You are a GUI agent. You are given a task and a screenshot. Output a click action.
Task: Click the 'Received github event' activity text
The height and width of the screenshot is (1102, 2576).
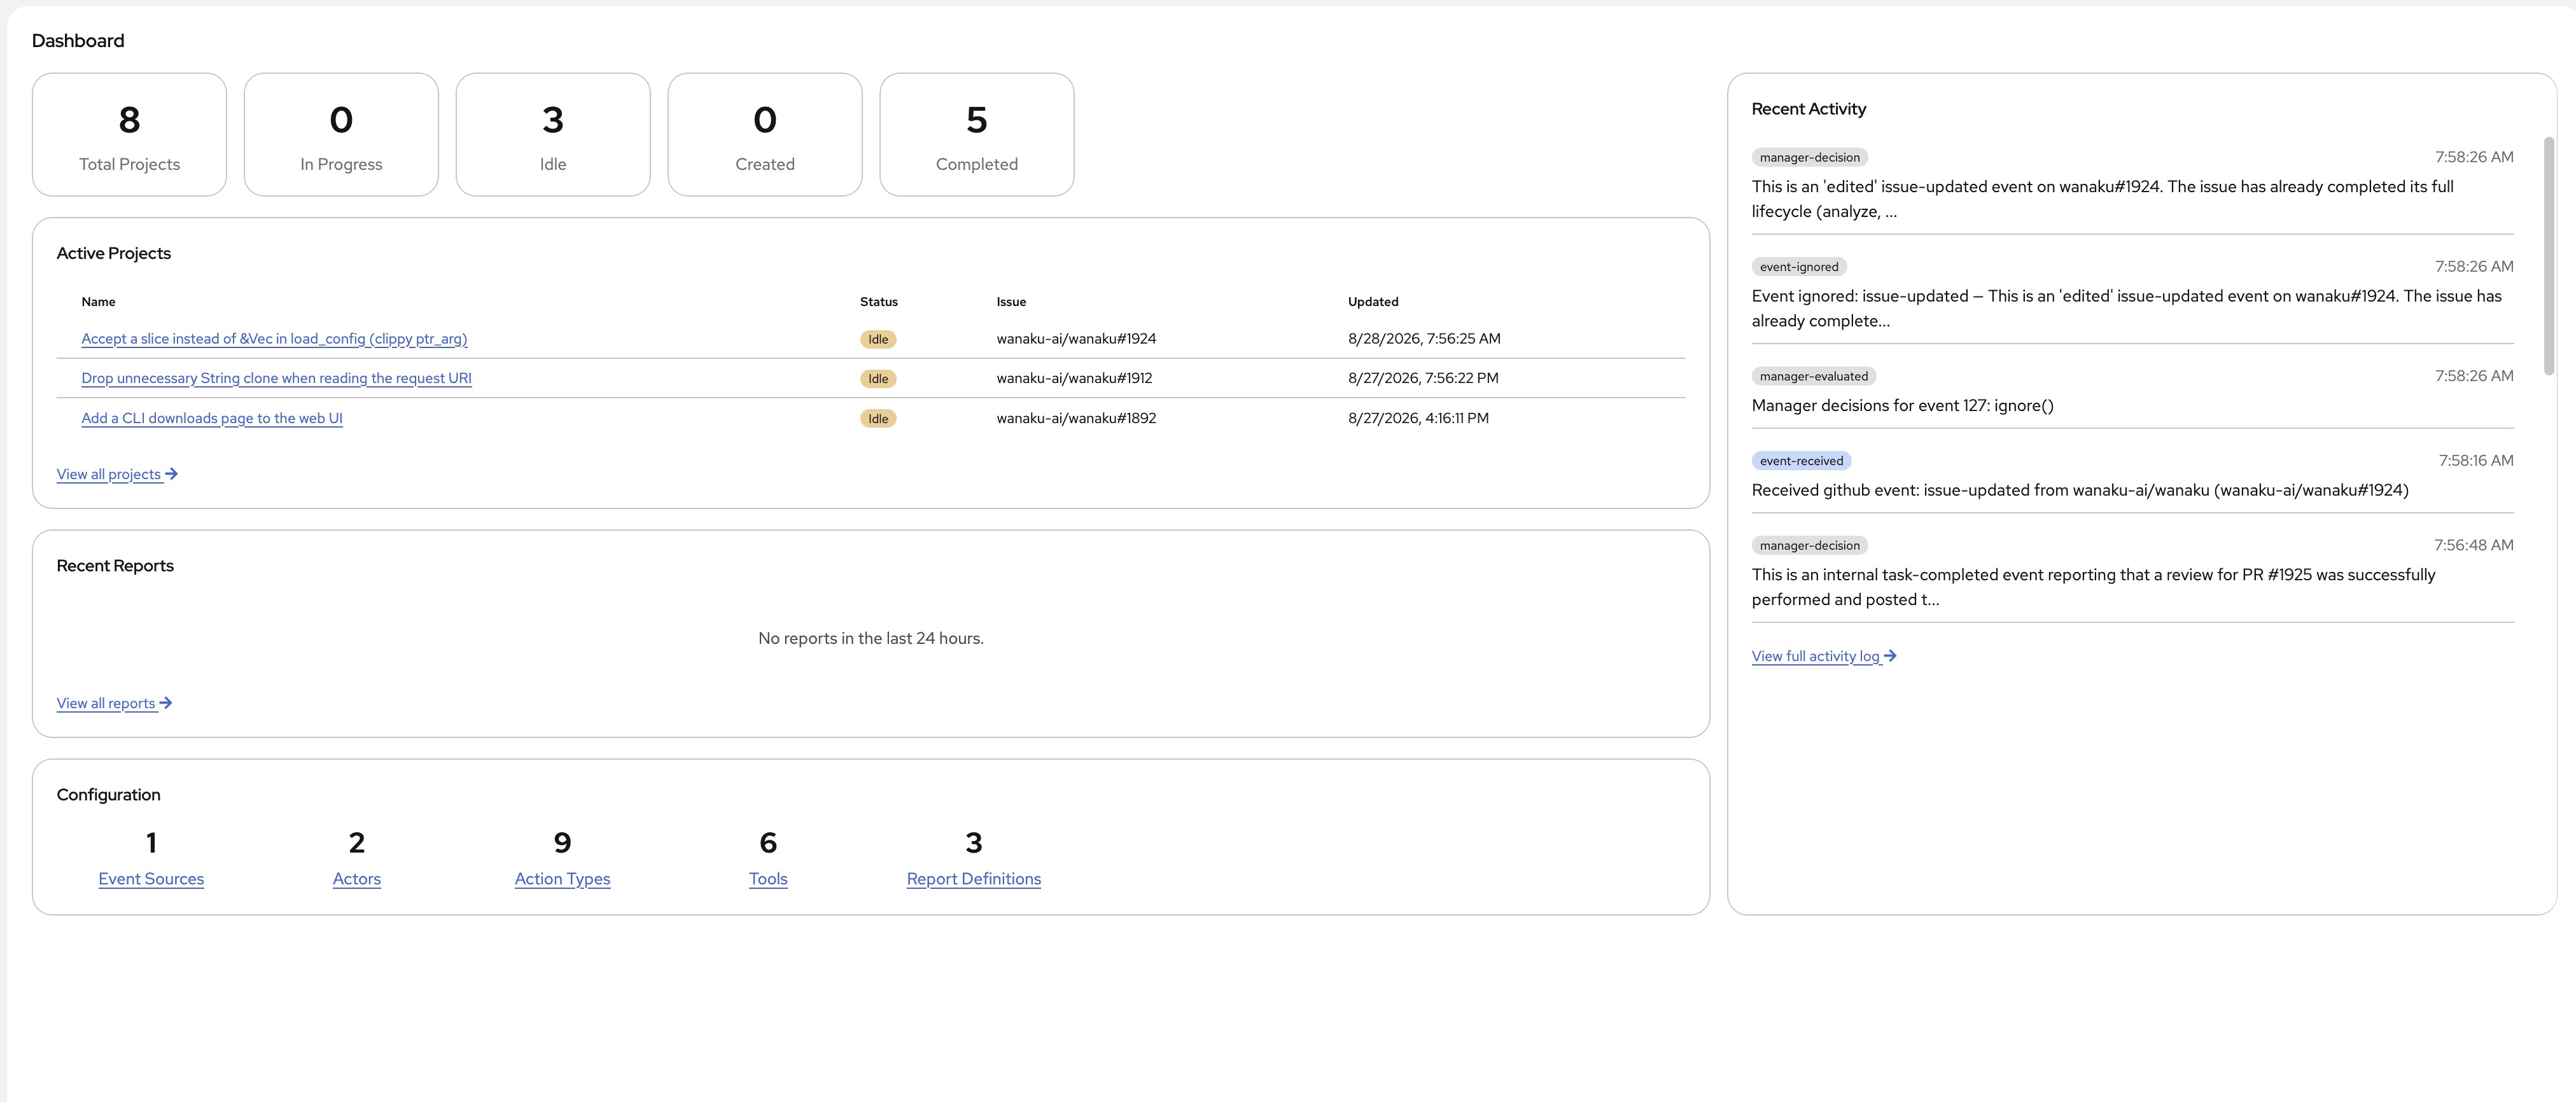pyautogui.click(x=2080, y=490)
